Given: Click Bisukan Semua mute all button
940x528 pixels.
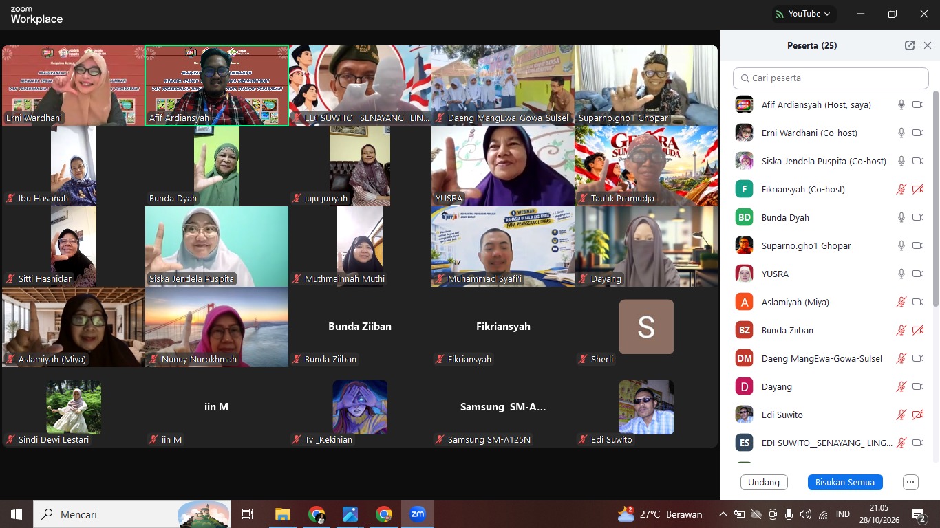Looking at the screenshot, I should [x=845, y=482].
